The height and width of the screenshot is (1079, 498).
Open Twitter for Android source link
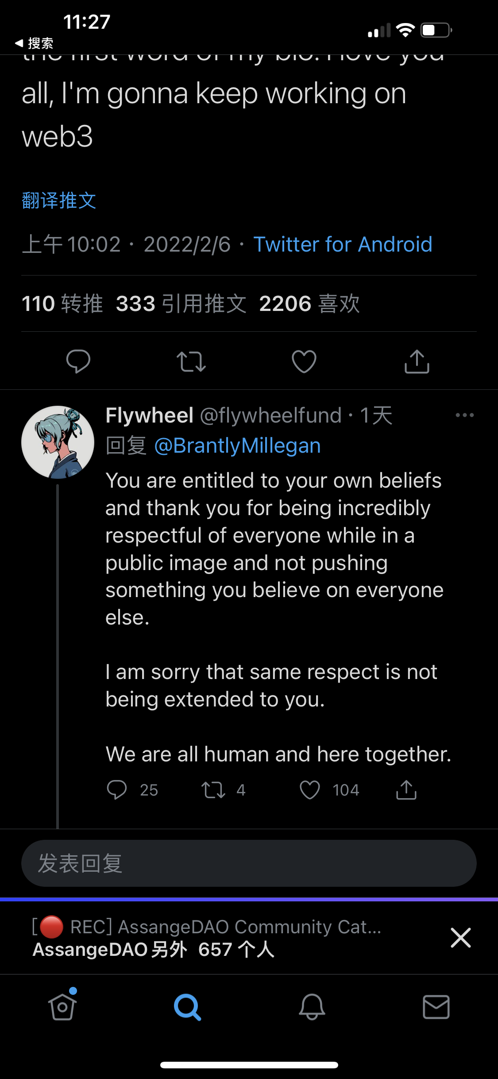(x=343, y=245)
